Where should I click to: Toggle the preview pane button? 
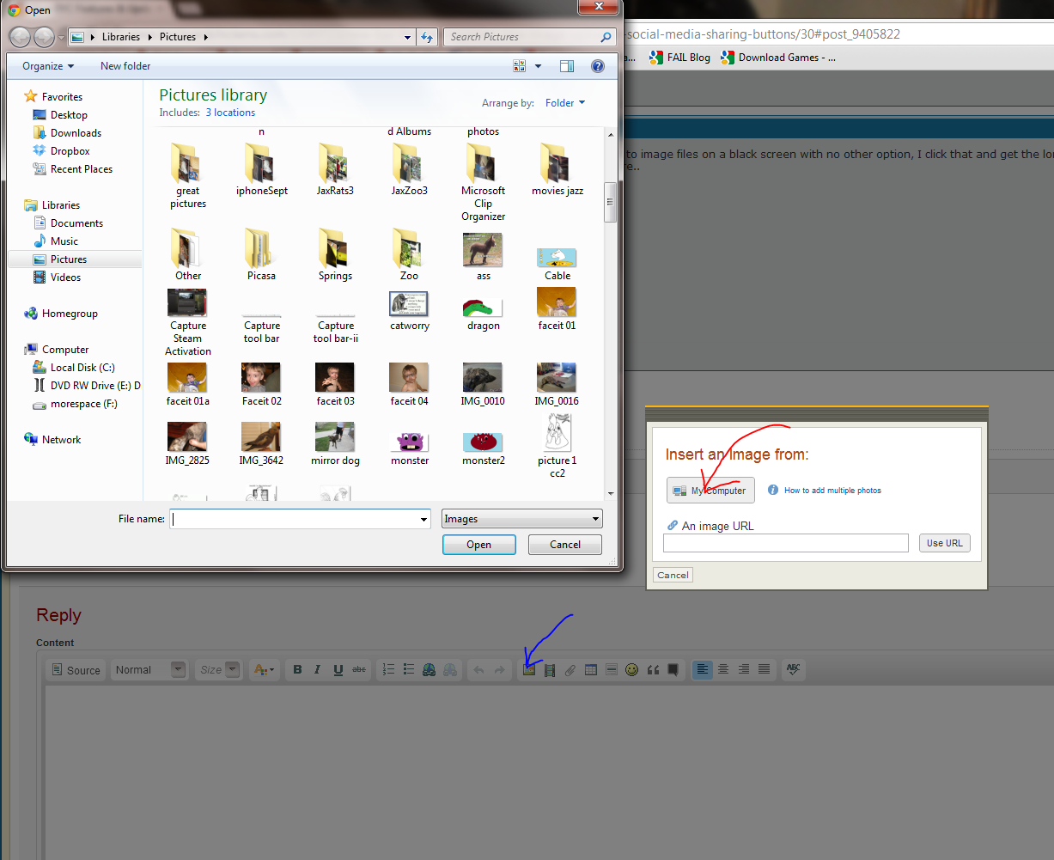(567, 66)
